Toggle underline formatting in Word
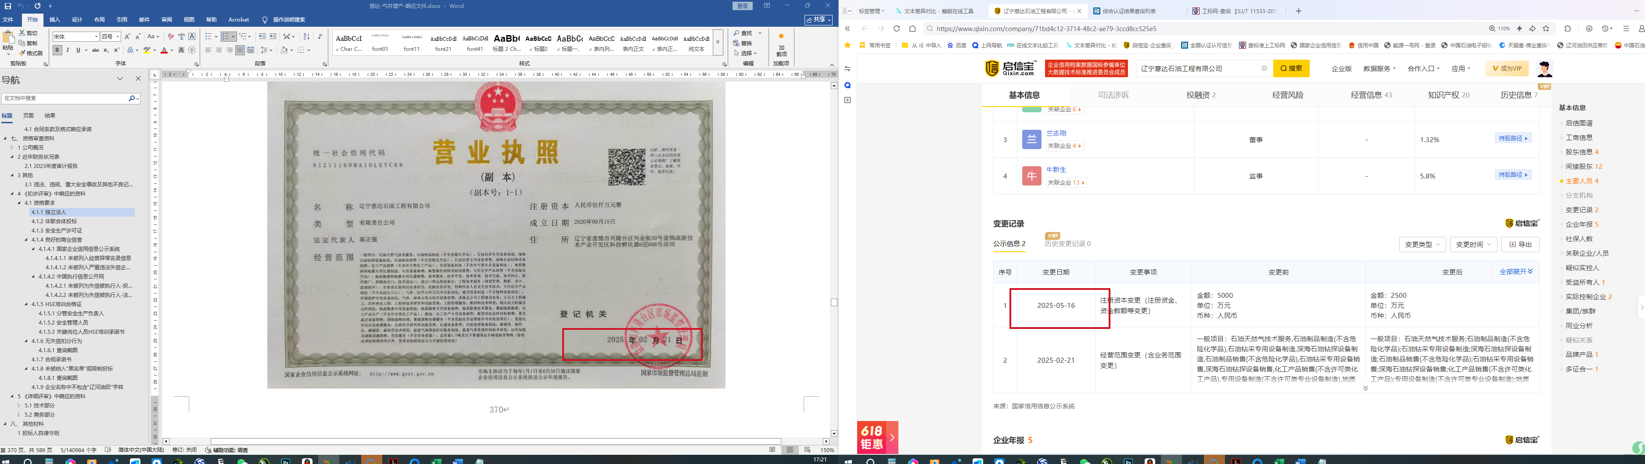The height and width of the screenshot is (464, 1645). [x=78, y=50]
